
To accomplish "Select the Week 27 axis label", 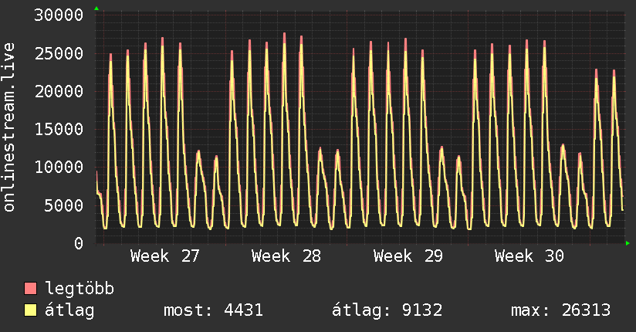I will tap(164, 256).
